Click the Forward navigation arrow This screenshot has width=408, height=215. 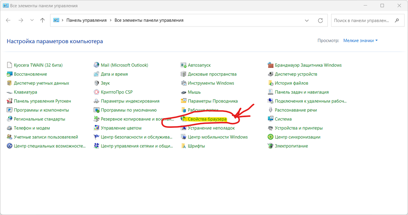click(21, 20)
